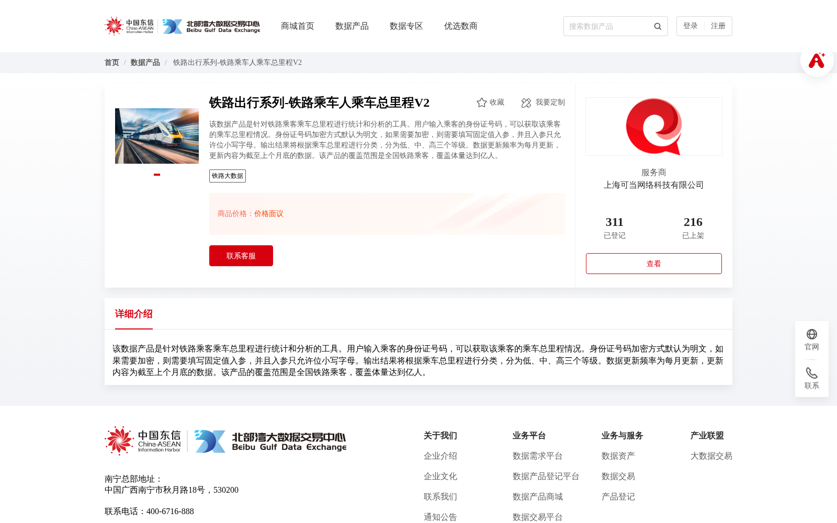Open footer link 企业文化

(x=440, y=476)
